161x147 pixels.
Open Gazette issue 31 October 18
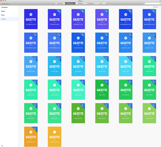54,19
